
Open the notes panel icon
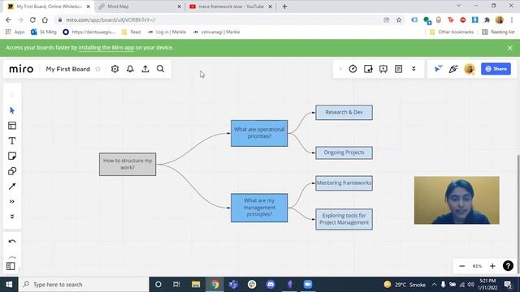coord(399,69)
